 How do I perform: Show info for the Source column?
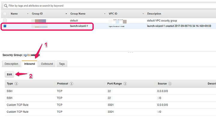click(170, 84)
